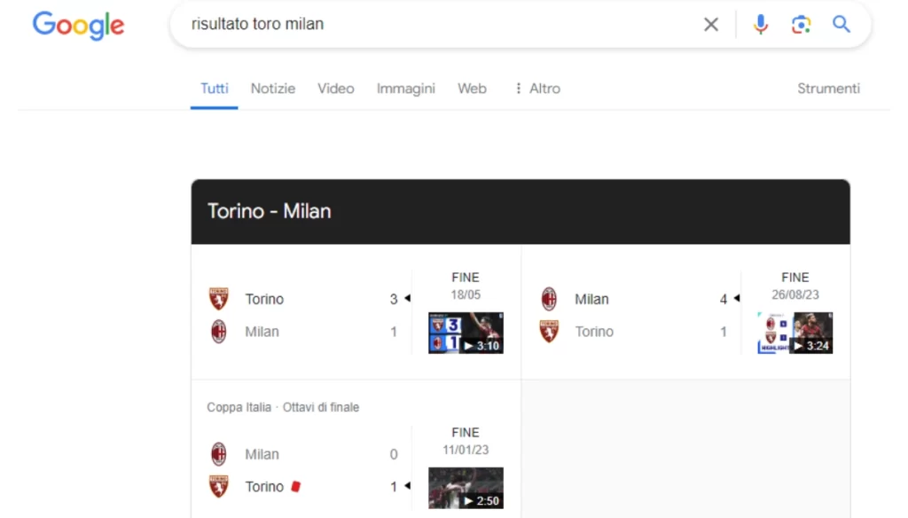Open the Altro options menu
This screenshot has width=908, height=518.
tap(536, 88)
